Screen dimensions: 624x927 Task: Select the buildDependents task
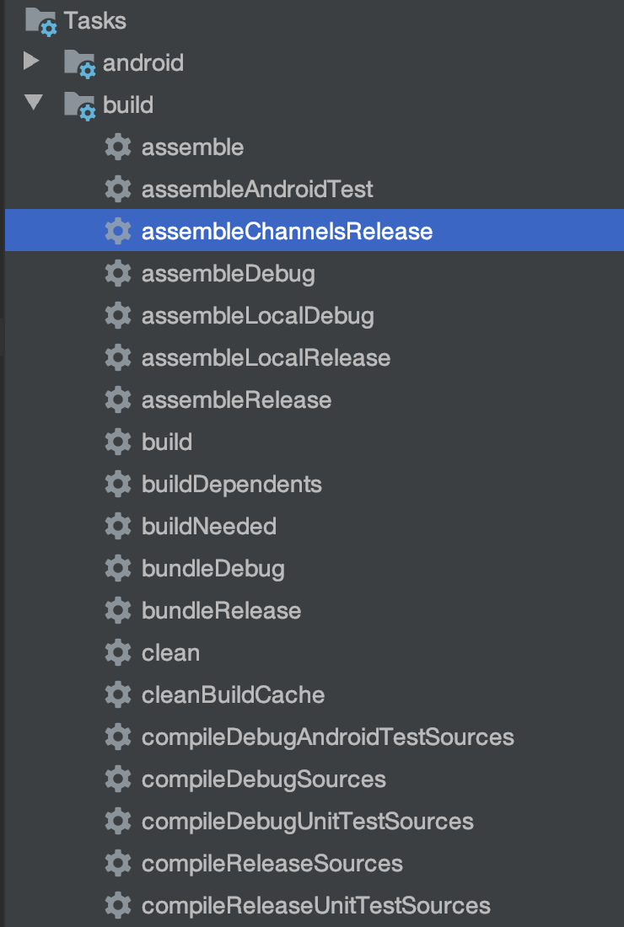pos(232,485)
